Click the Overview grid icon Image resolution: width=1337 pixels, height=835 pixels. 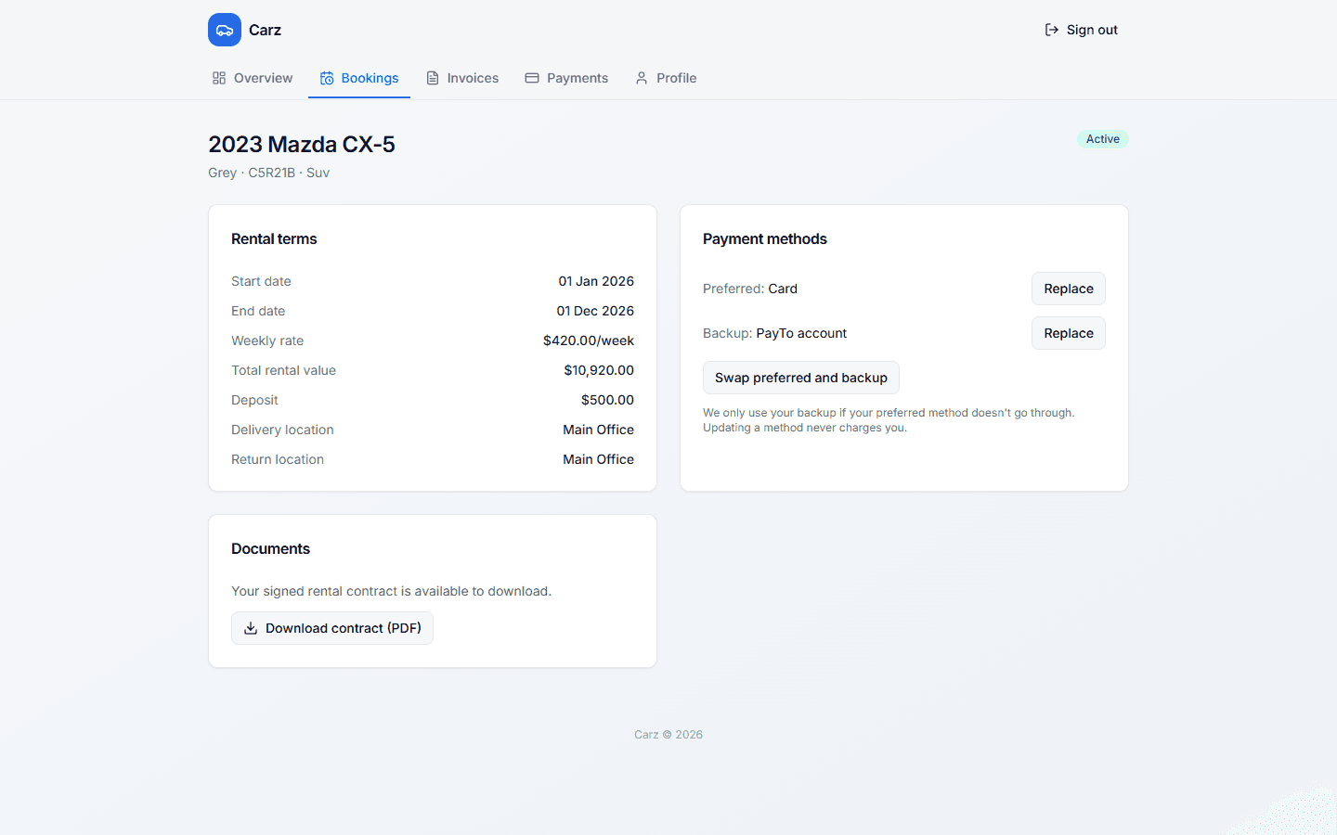219,78
